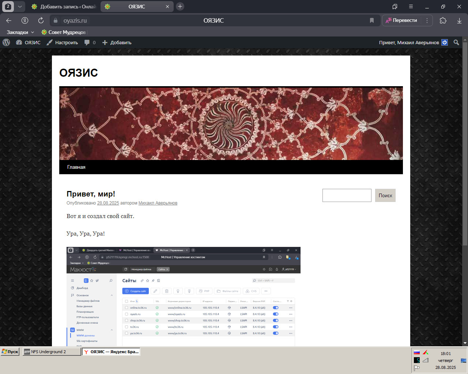
Task: Open a new tab with the plus button
Action: pyautogui.click(x=180, y=7)
